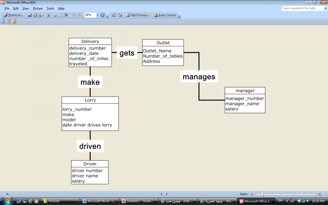The height and width of the screenshot is (205, 328).
Task: Click the Save icon in the toolbar
Action: 30,15
